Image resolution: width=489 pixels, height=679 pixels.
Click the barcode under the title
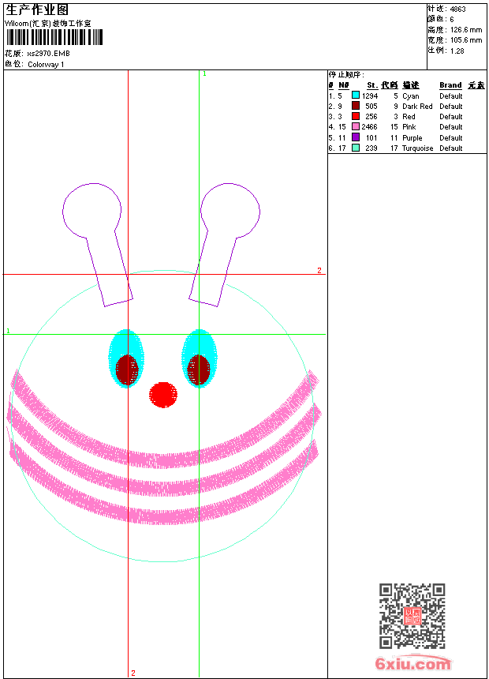click(54, 38)
